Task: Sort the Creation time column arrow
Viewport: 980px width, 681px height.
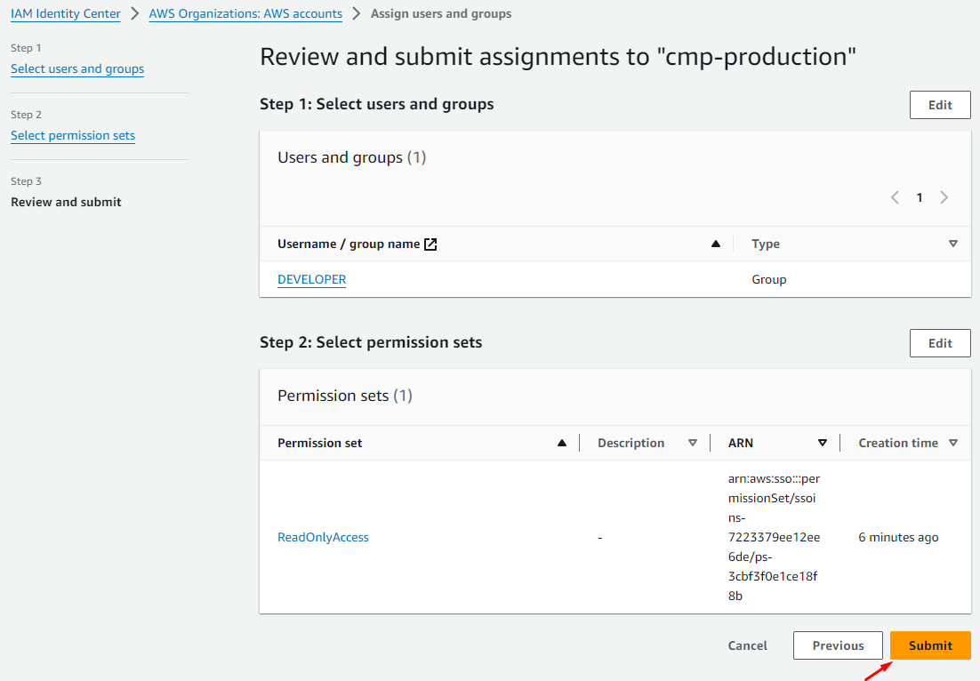Action: [952, 443]
